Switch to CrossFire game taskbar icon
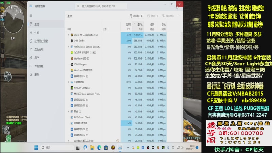Image resolution: width=272 pixels, height=153 pixels. point(113,148)
